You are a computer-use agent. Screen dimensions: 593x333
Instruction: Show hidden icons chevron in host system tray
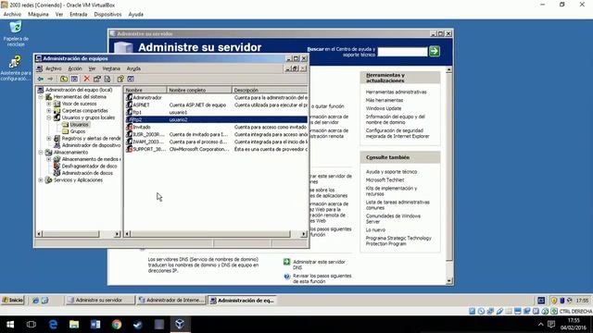click(540, 325)
